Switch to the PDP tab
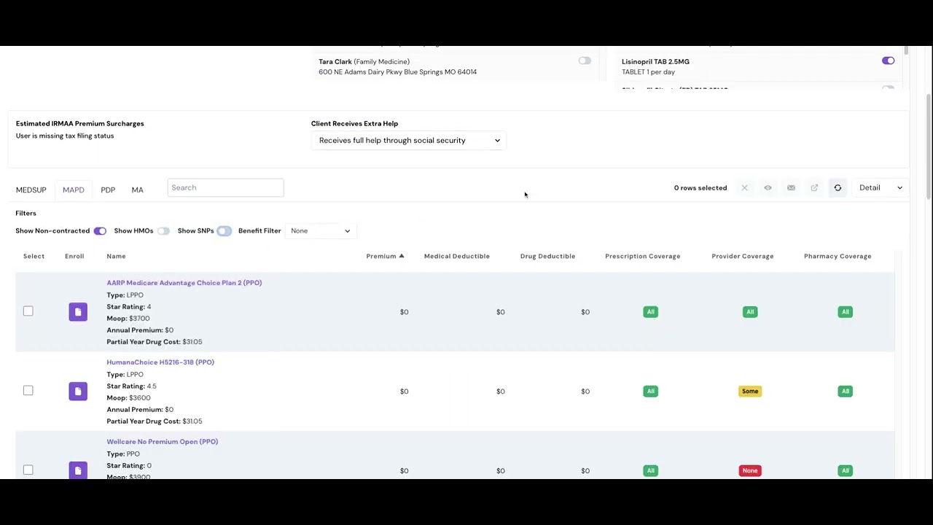The height and width of the screenshot is (525, 933). [108, 190]
